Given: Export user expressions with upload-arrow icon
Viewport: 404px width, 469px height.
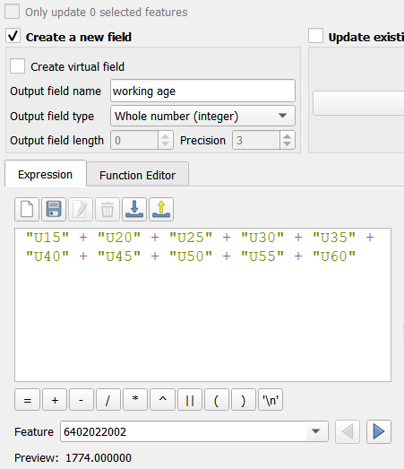Looking at the screenshot, I should coord(161,209).
